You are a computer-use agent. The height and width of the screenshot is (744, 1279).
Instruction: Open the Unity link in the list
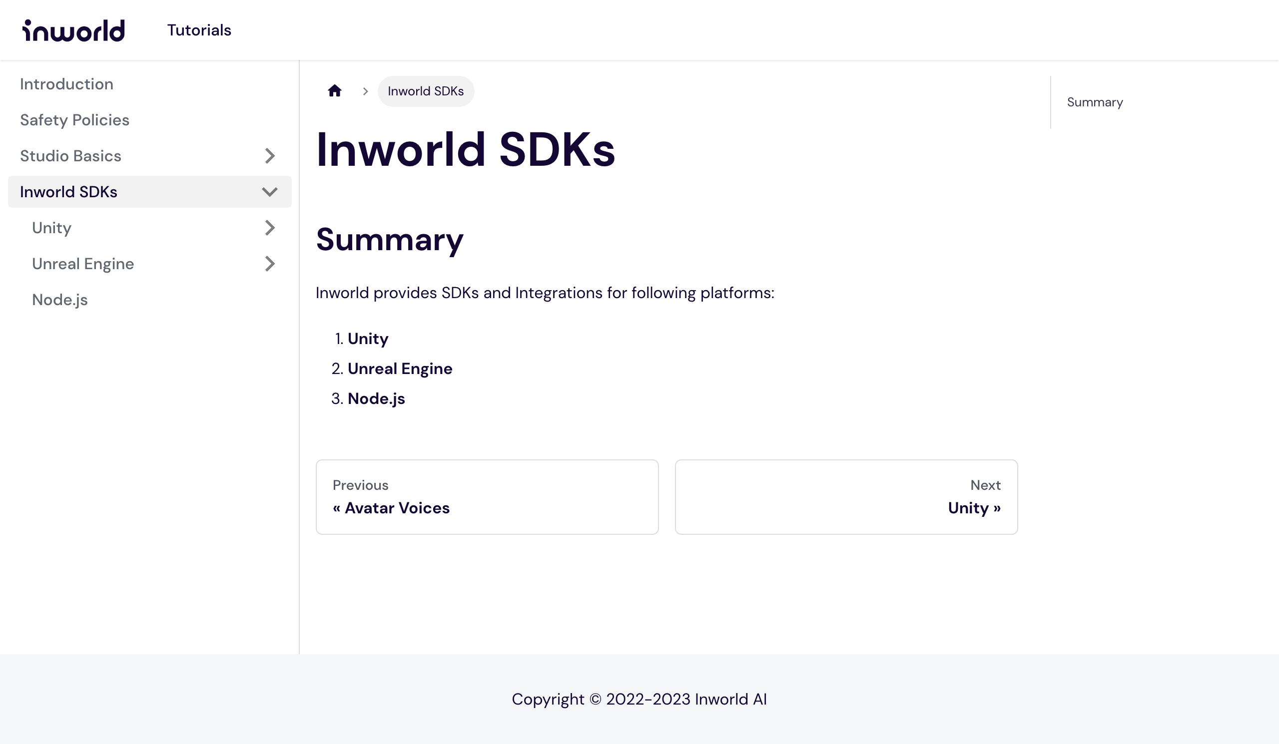368,339
